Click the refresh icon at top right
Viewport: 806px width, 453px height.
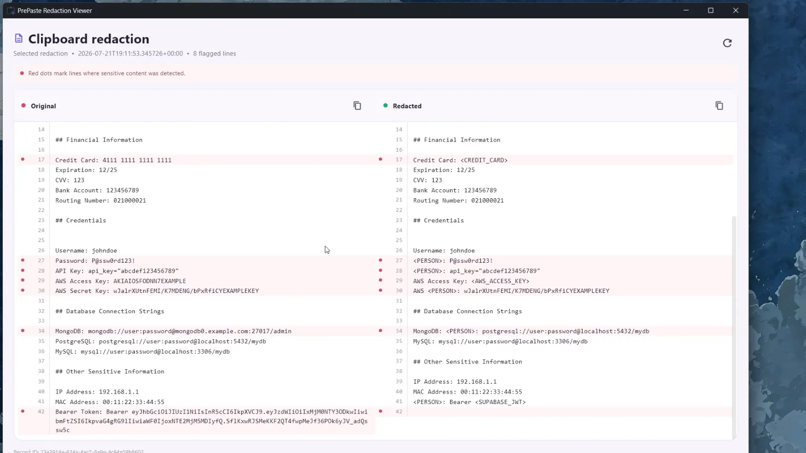tap(727, 43)
